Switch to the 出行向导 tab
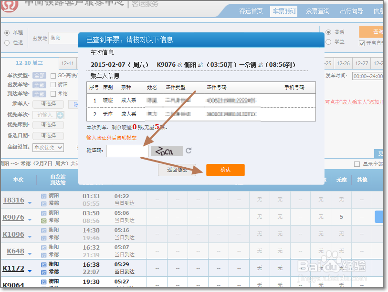This screenshot has height=292, width=388. [x=352, y=11]
